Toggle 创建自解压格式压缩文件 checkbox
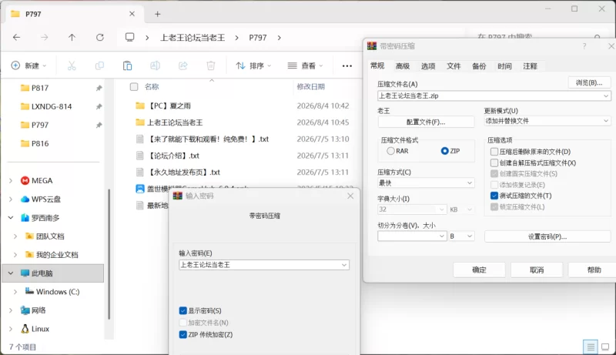The height and width of the screenshot is (355, 616). [494, 162]
